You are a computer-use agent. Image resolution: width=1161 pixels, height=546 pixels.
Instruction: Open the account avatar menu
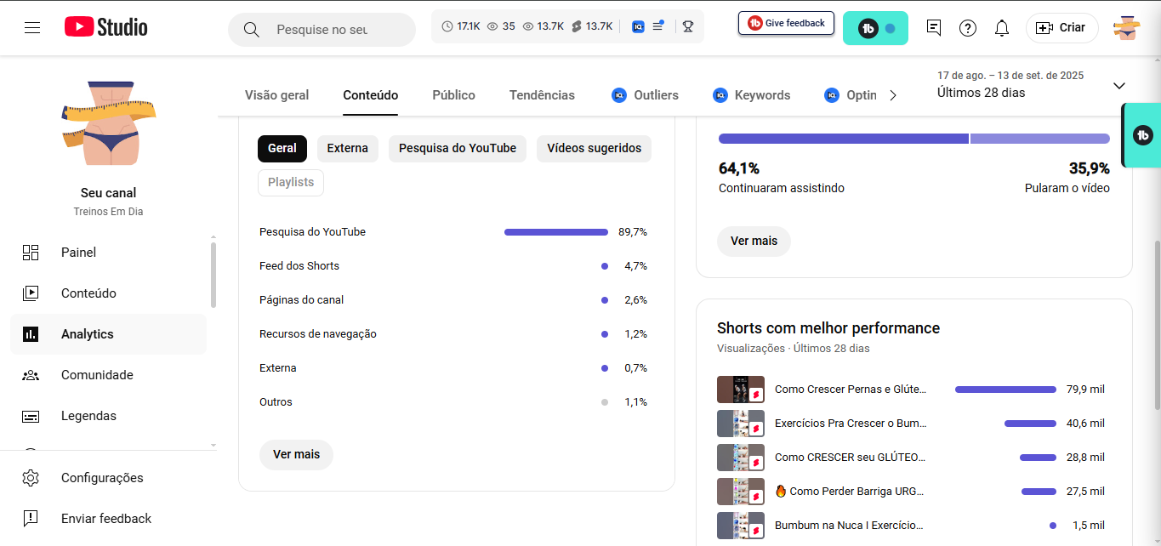(x=1126, y=28)
